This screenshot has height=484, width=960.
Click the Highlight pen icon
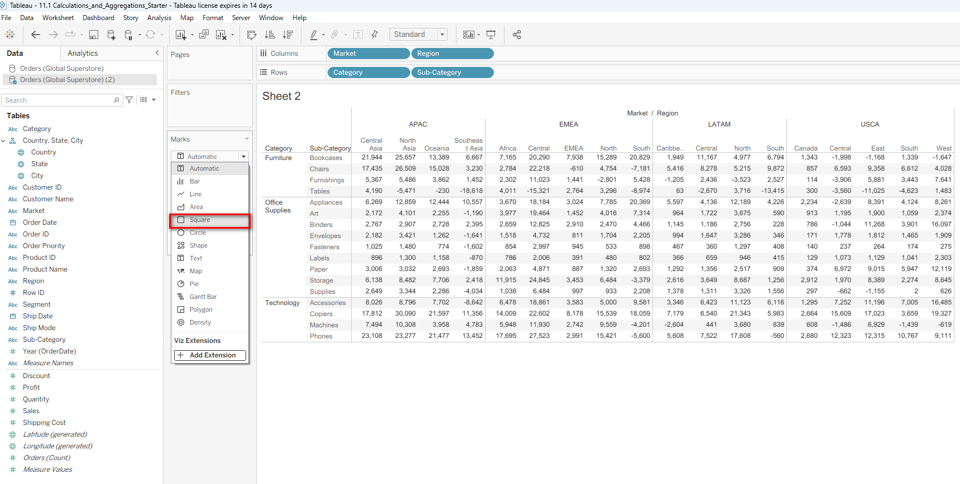314,35
